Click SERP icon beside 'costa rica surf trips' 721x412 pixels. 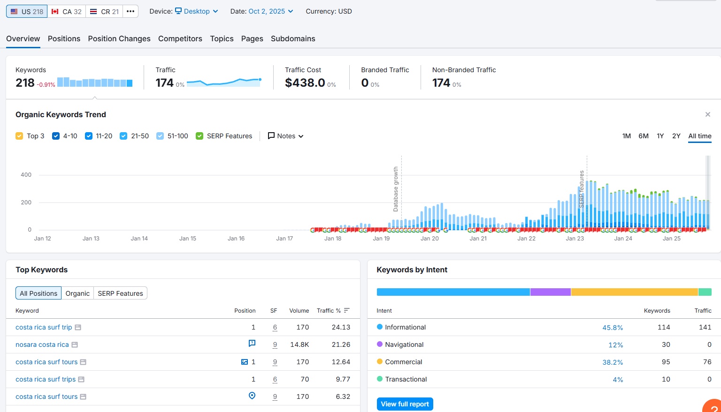(x=81, y=379)
